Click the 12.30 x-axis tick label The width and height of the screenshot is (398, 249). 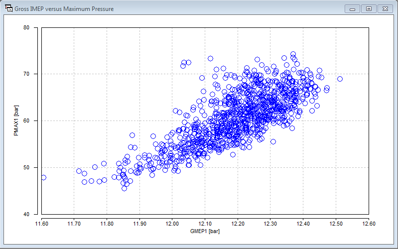tap(270, 222)
